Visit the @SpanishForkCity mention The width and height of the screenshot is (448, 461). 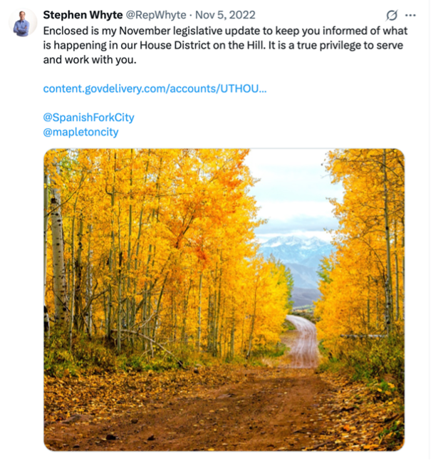88,118
